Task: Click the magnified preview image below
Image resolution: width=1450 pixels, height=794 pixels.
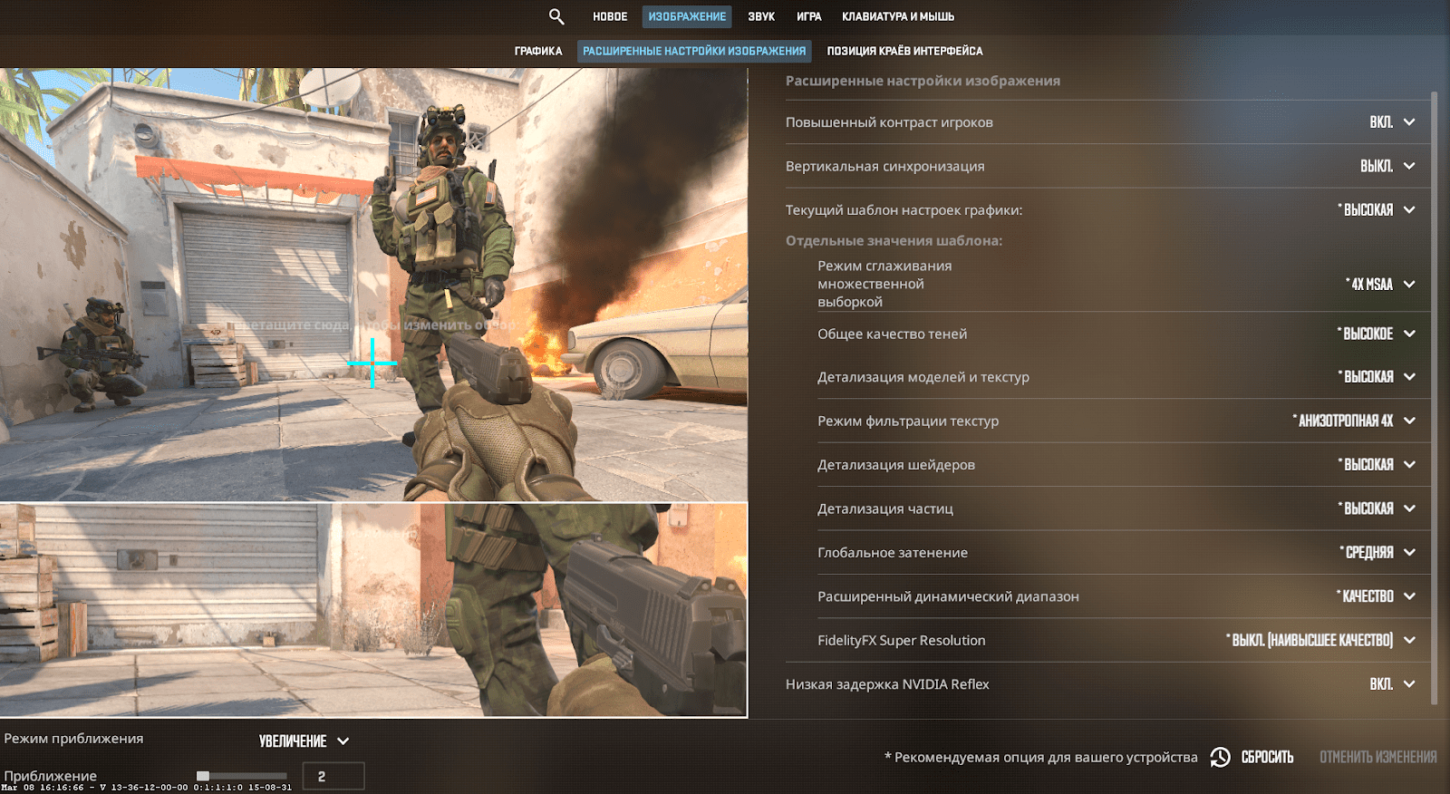Action: click(x=373, y=610)
